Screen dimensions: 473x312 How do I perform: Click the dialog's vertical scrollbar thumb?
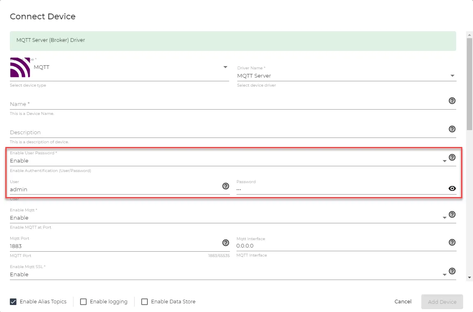point(469,84)
